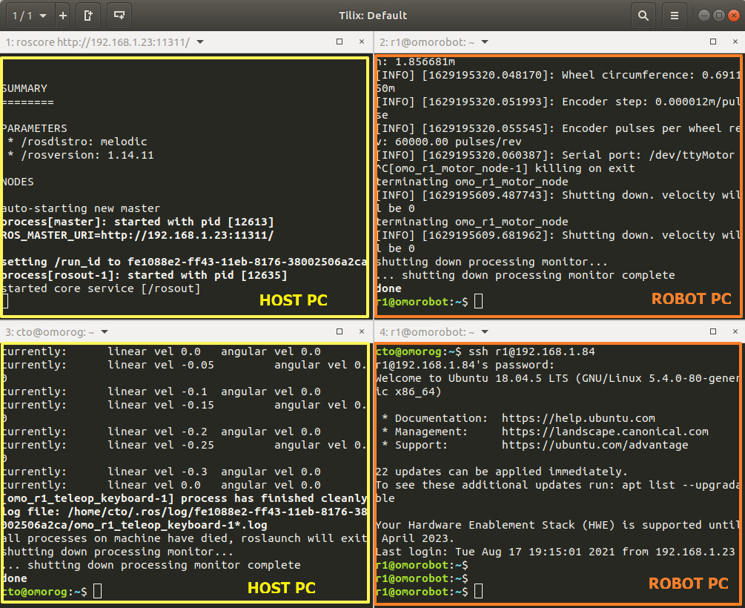Maximize terminal 4 r1@omorobot pane

click(712, 331)
